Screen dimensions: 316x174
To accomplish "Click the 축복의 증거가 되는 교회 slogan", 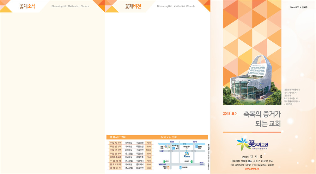I will click(x=262, y=119).
